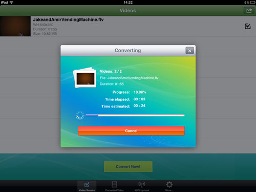256x192 pixels.
Task: Click the 'Progress: 10.98%' value
Action: click(x=140, y=92)
